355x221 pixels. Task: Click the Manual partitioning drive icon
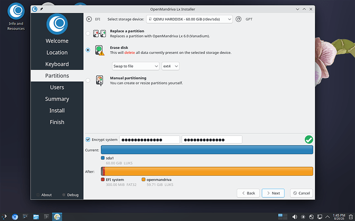tap(99, 81)
